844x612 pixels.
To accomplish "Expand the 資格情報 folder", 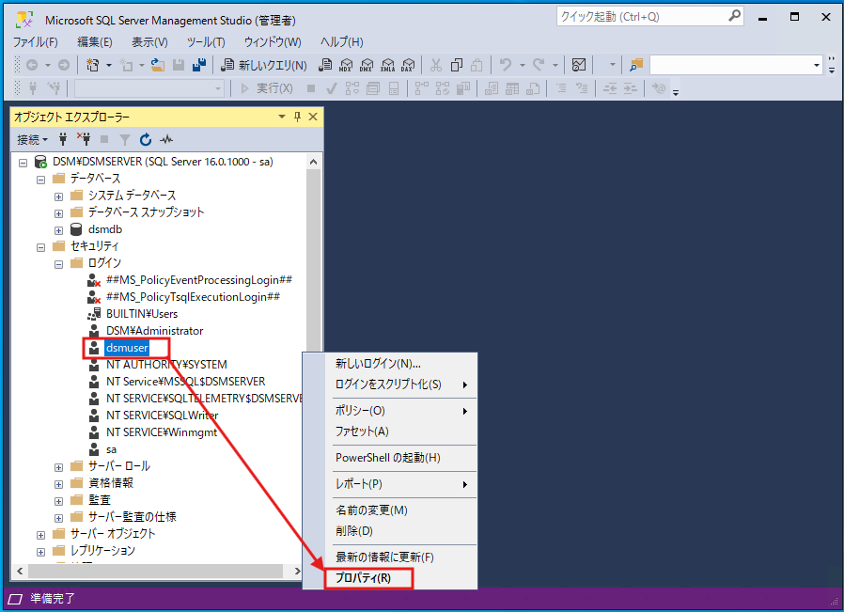I will tap(58, 484).
